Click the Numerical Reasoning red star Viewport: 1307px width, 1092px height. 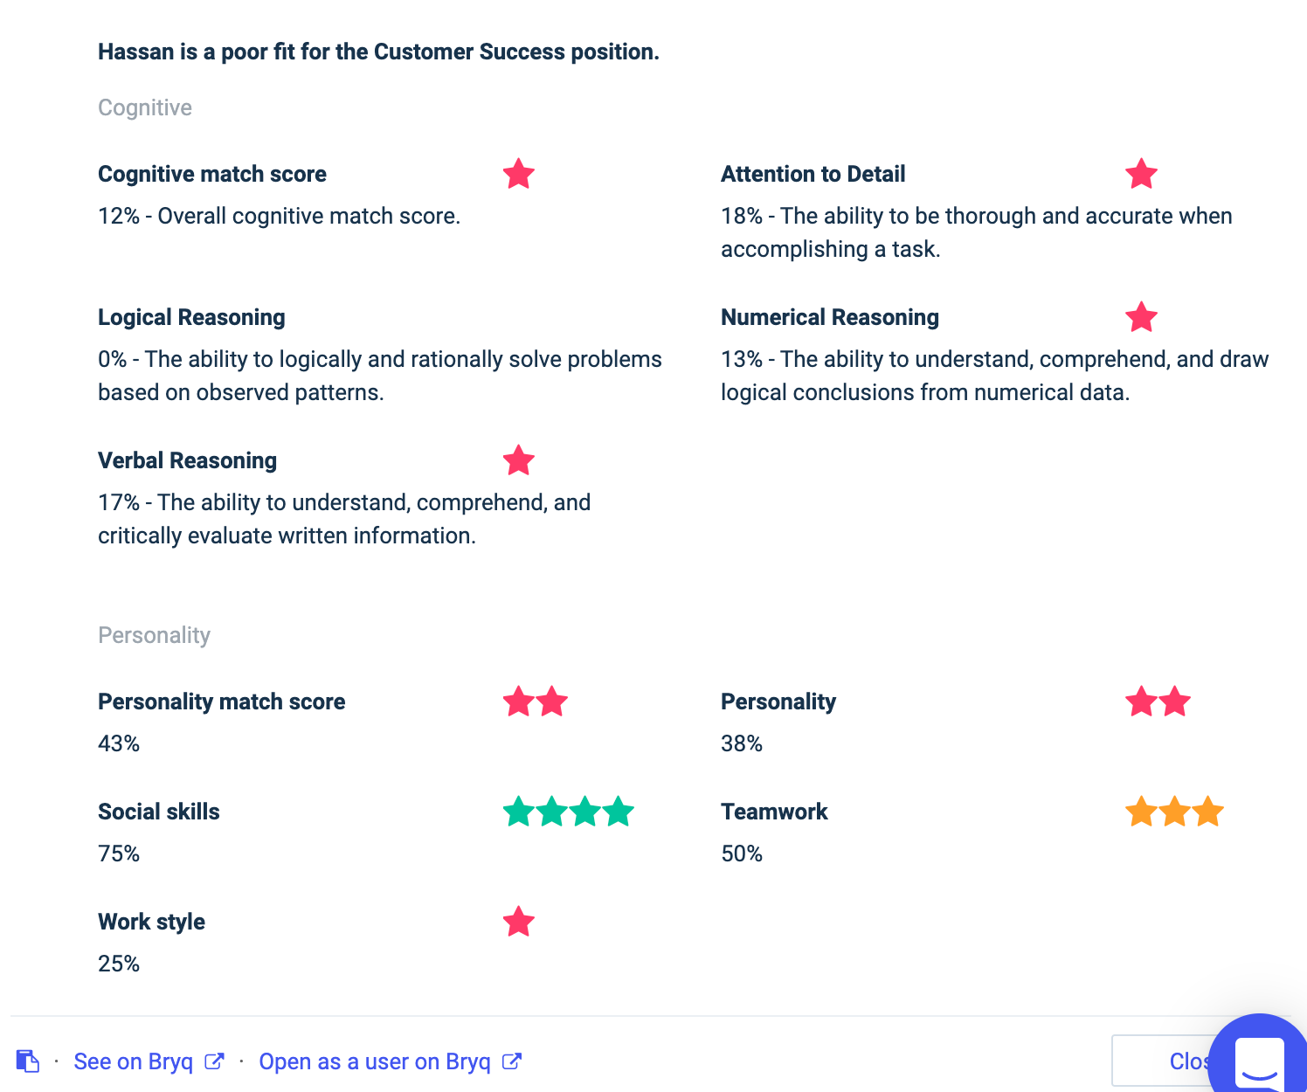[x=1141, y=317]
